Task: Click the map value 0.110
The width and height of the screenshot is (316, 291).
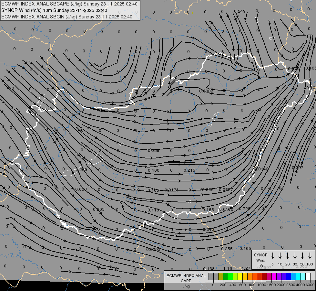Action: point(153,210)
